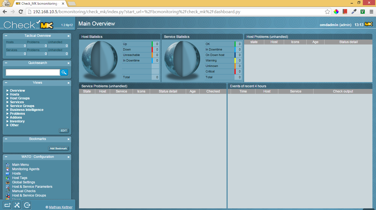Open Host & Service Parameters
The width and height of the screenshot is (376, 210).
pyautogui.click(x=32, y=187)
